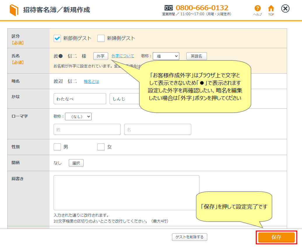The image size is (302, 247).
Task: Click into the 肩書き text area
Action: click(x=126, y=192)
